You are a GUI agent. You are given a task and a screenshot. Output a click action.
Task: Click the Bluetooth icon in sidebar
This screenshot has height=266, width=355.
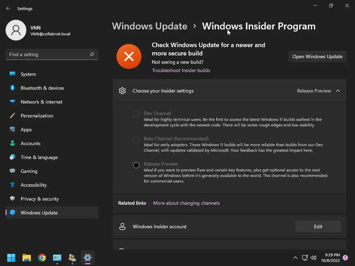pos(12,88)
